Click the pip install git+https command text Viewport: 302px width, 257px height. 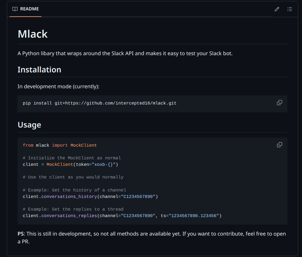pos(99,103)
